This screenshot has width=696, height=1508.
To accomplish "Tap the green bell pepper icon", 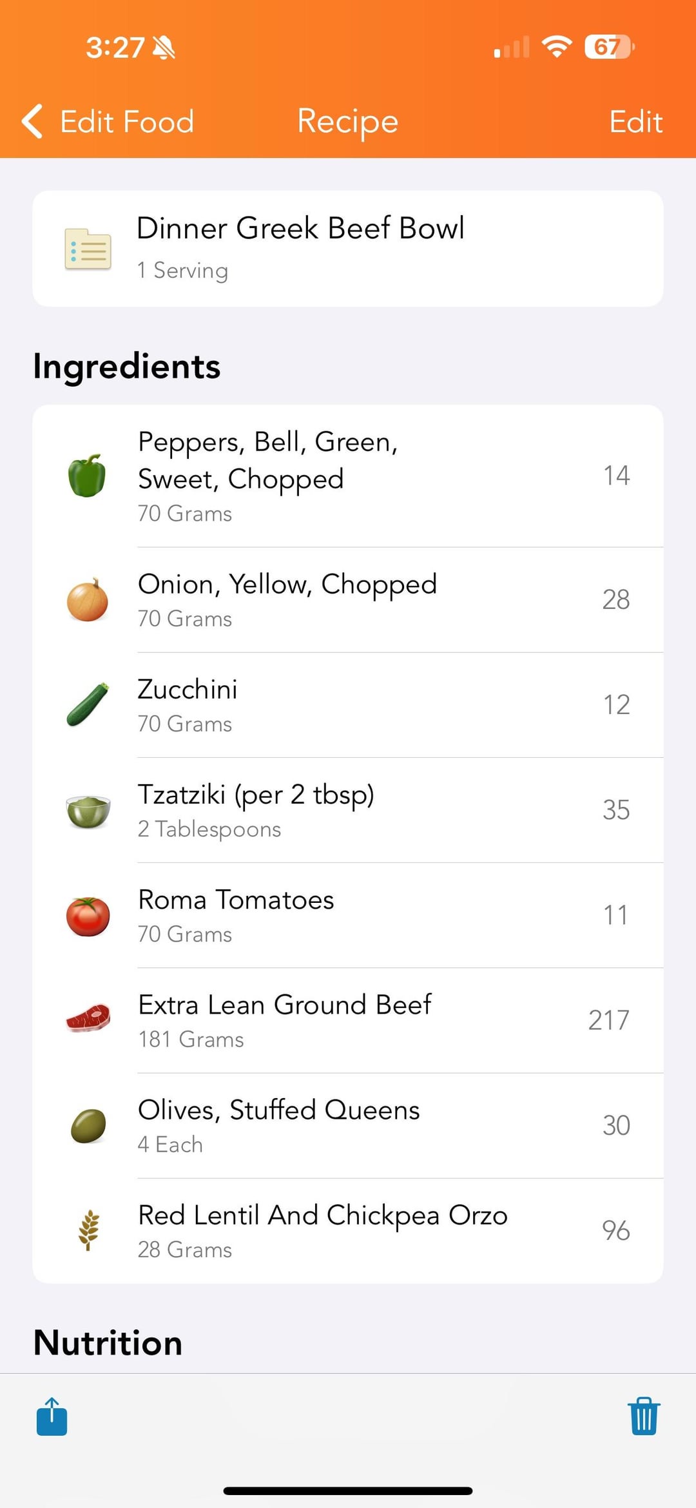I will point(88,476).
